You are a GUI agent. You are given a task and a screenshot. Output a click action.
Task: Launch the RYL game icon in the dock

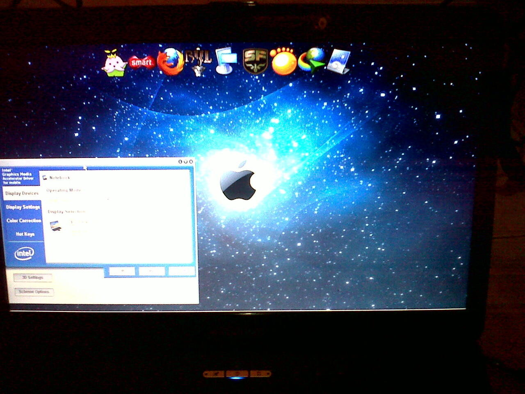(x=199, y=62)
